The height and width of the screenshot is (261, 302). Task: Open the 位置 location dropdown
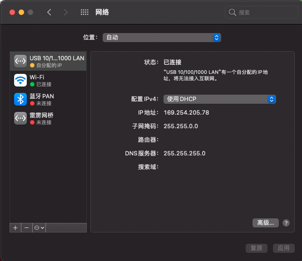tap(162, 38)
